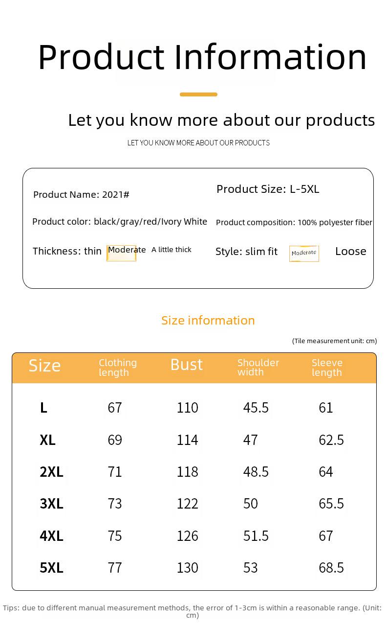This screenshot has height=627, width=386.
Task: Click the Size column header
Action: [x=44, y=366]
